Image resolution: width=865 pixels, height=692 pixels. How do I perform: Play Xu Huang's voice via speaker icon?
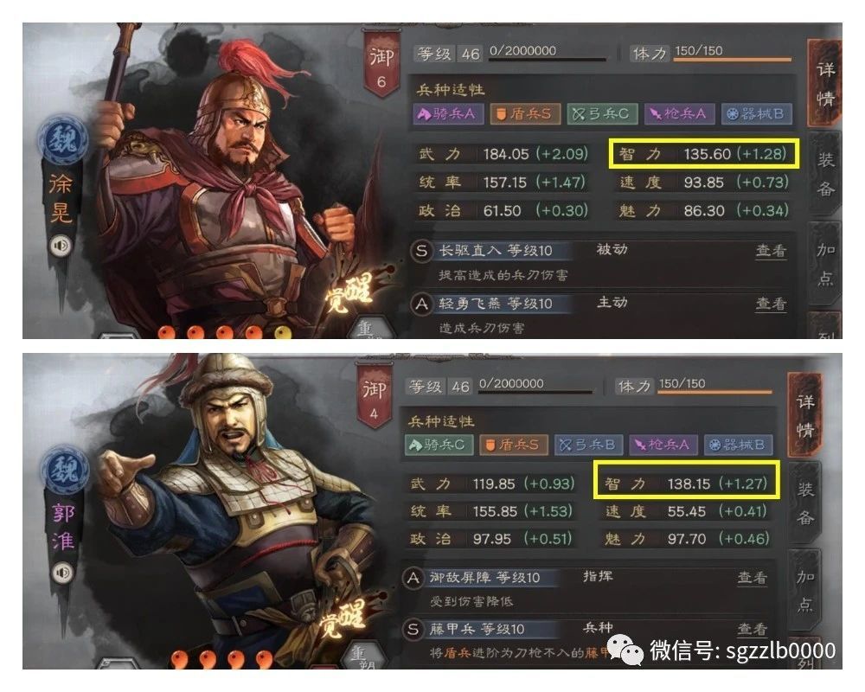click(61, 245)
